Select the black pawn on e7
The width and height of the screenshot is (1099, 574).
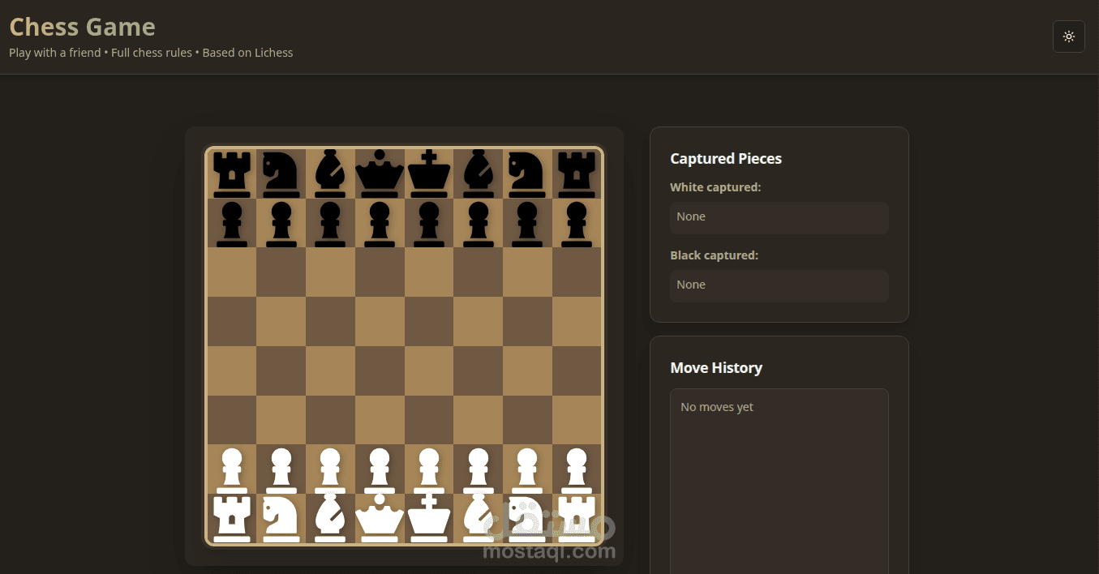pyautogui.click(x=429, y=223)
